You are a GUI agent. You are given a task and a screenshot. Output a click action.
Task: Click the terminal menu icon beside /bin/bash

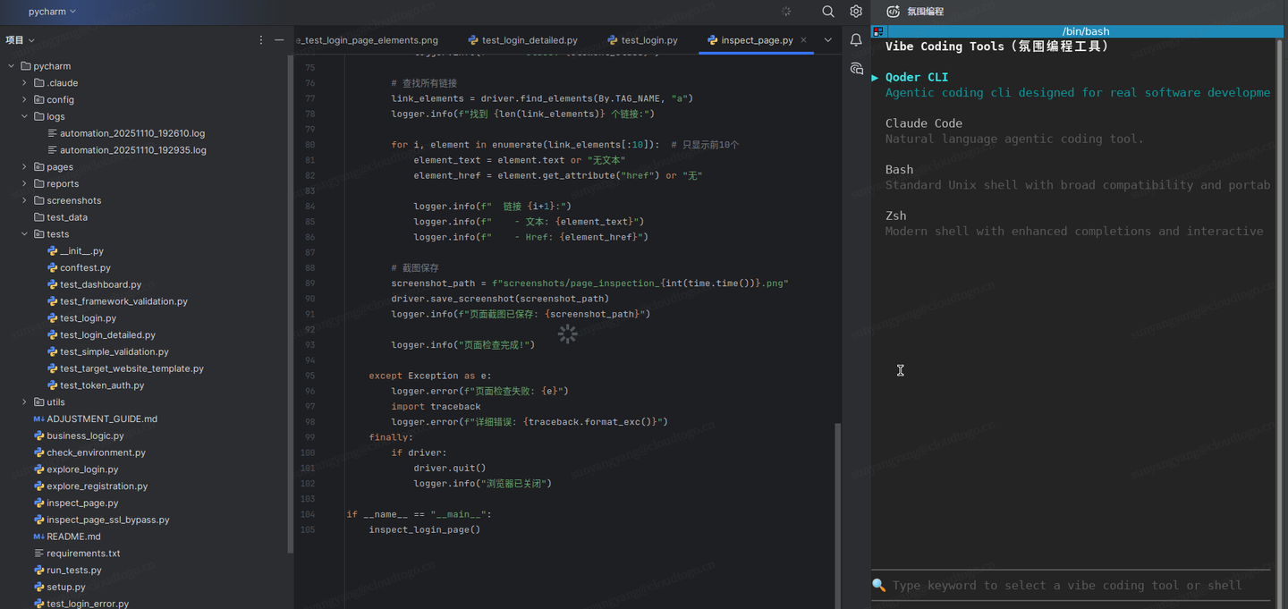pos(878,31)
